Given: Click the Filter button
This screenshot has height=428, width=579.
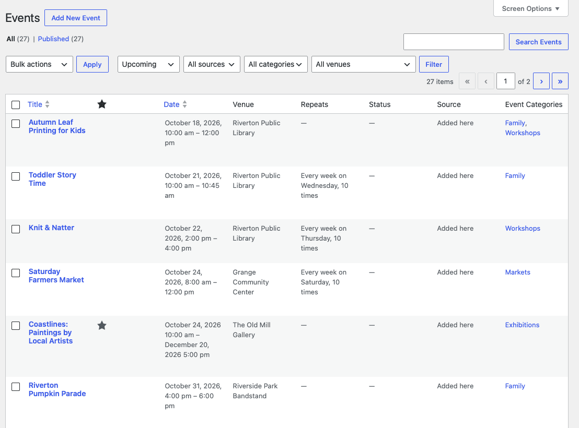Looking at the screenshot, I should pos(434,64).
